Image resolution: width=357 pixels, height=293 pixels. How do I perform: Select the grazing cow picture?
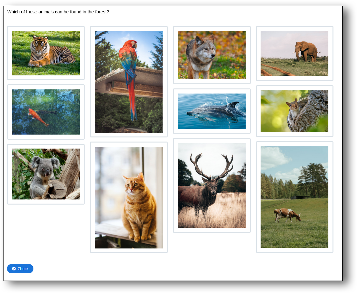point(294,197)
